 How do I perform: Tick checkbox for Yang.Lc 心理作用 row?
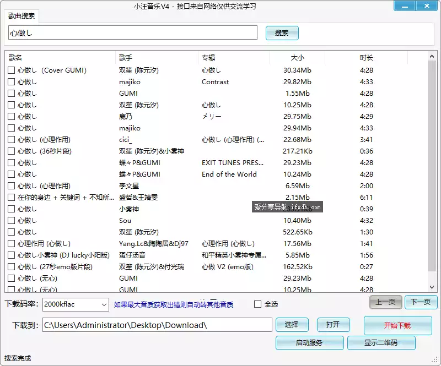(x=11, y=243)
